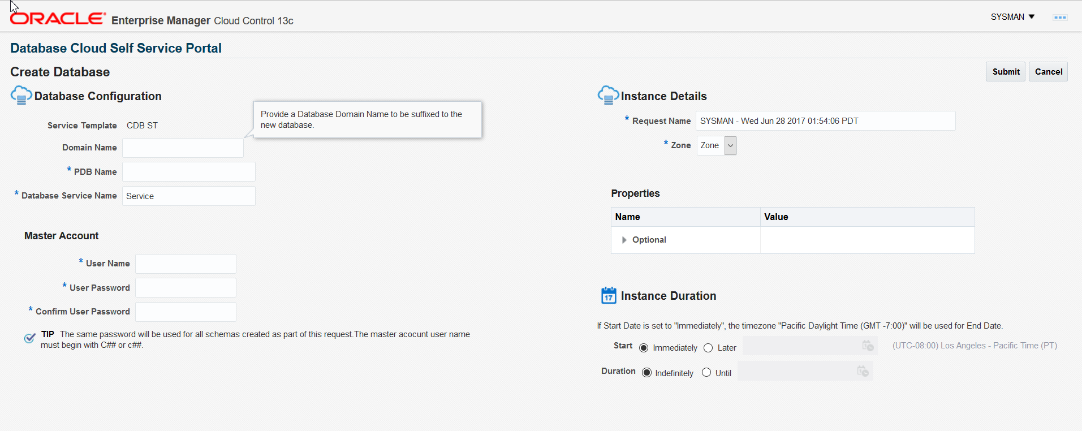Viewport: 1082px width, 431px height.
Task: Open the Until date calendar picker icon
Action: [863, 371]
